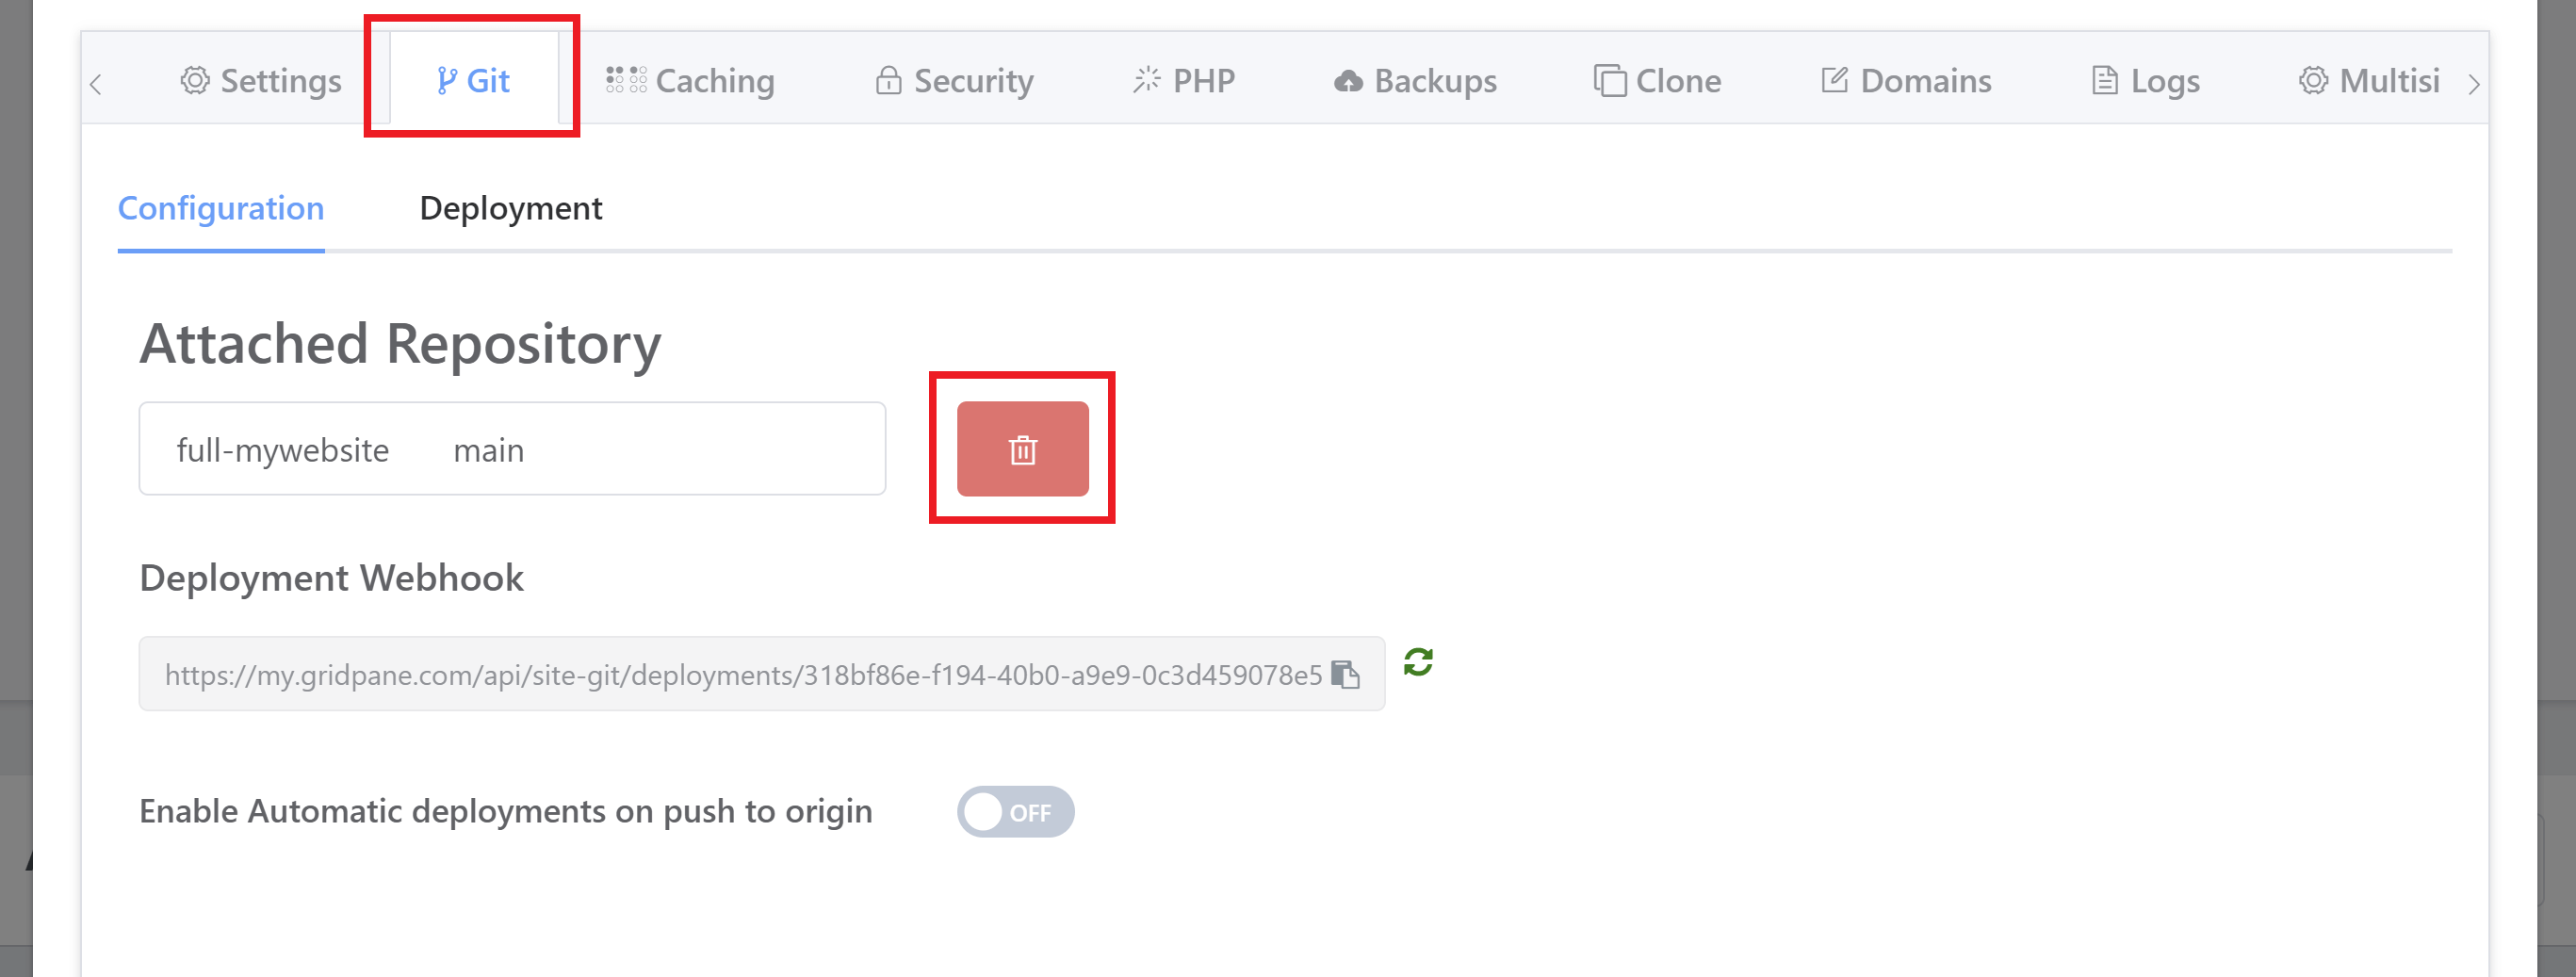Select the Git tab
This screenshot has width=2576, height=977.
(x=473, y=80)
